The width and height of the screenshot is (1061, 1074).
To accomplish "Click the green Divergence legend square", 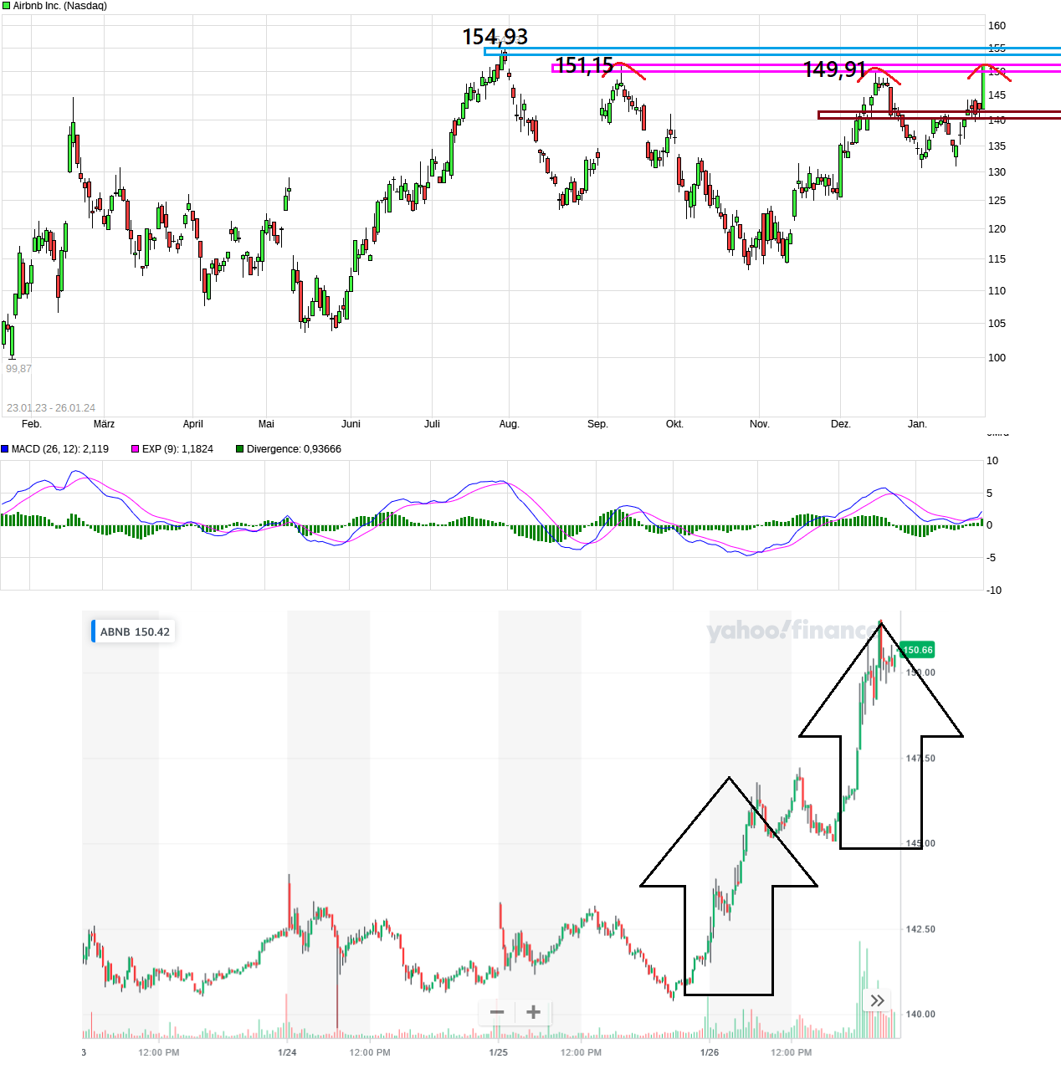I will [x=240, y=449].
